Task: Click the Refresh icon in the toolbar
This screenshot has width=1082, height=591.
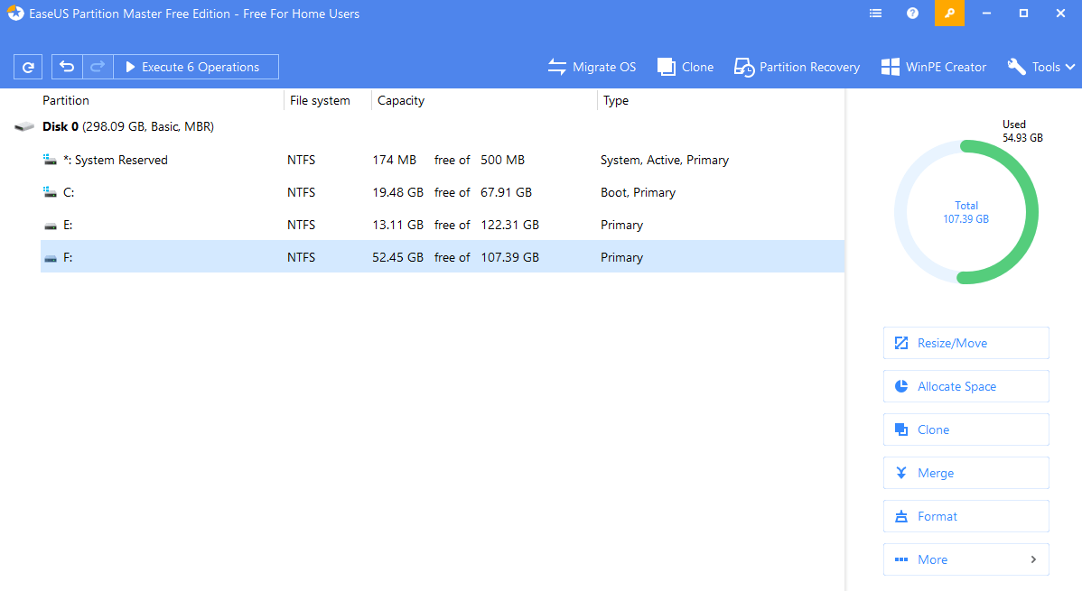Action: coord(28,66)
